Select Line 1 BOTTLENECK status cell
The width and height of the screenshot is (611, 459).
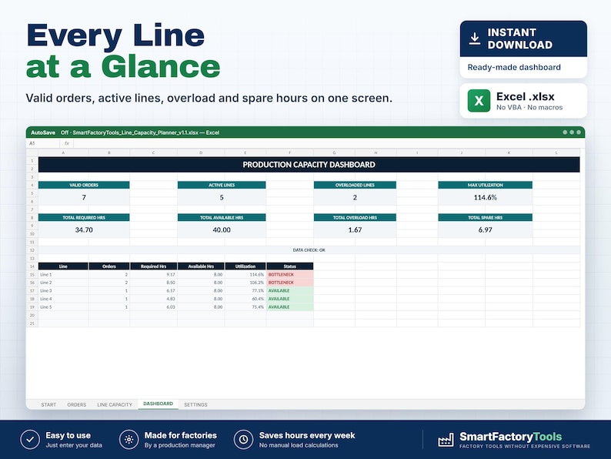pos(290,274)
